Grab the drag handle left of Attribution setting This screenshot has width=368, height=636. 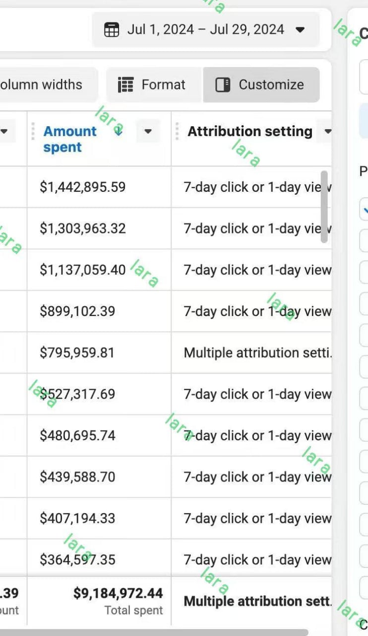coord(177,131)
